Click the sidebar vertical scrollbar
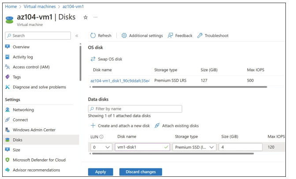Viewport: 296px width, 179px height. [81, 63]
